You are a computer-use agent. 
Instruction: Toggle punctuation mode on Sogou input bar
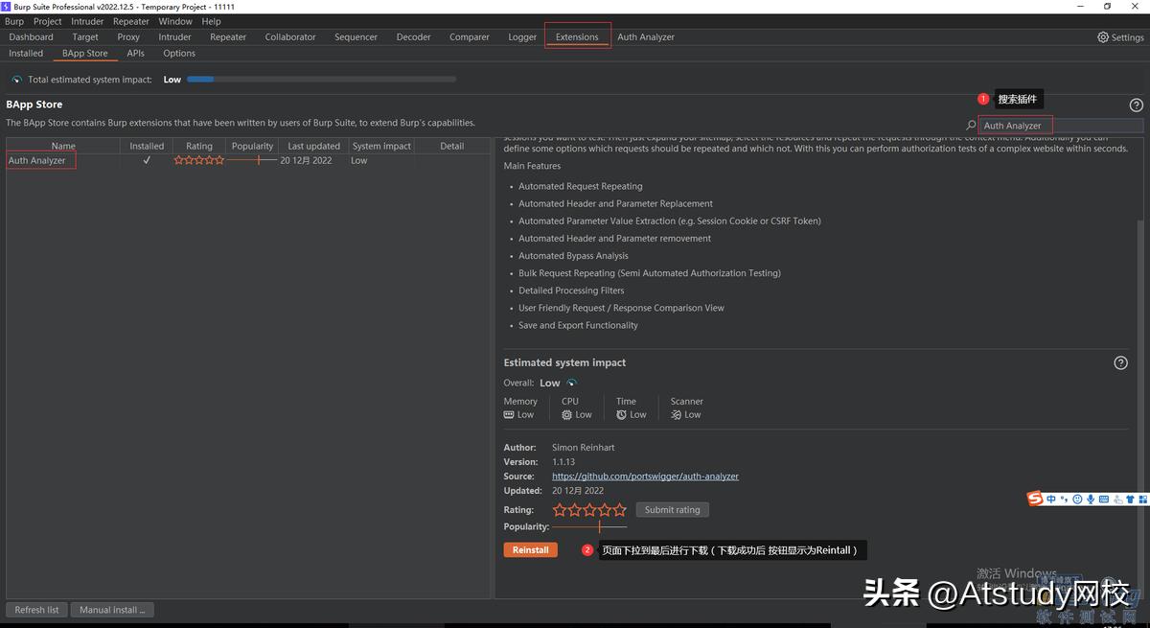coord(1063,499)
